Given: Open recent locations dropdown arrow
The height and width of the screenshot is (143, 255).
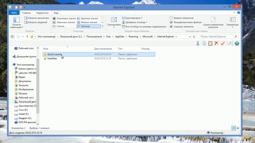Looking at the screenshot, I should [x=23, y=37].
